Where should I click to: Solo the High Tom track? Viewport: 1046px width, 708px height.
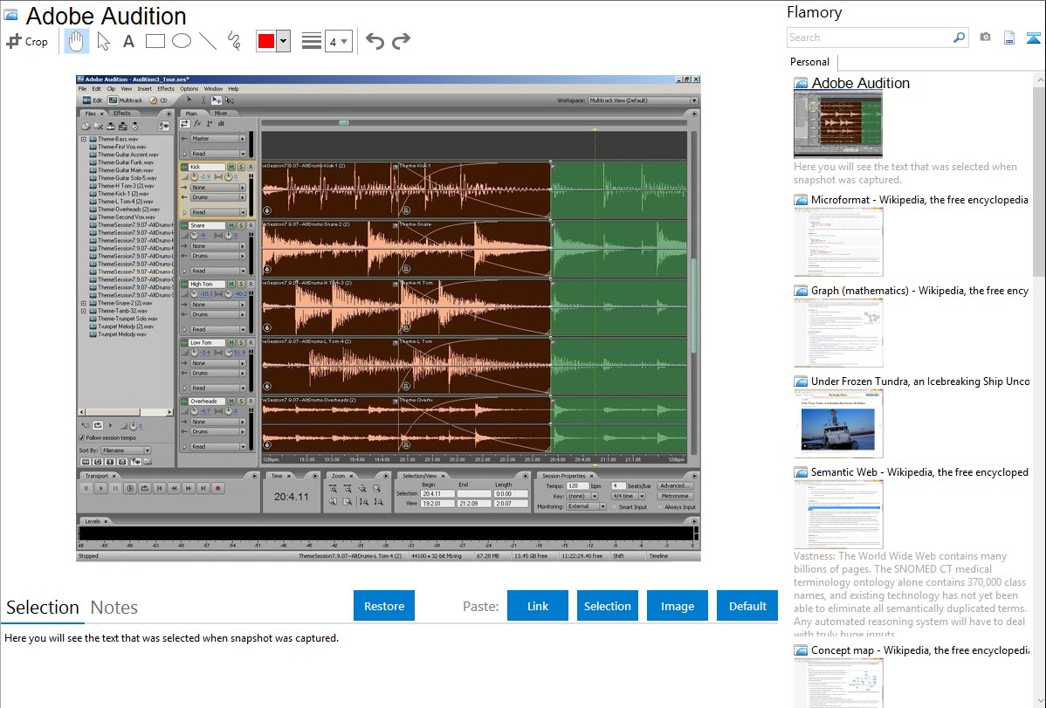click(x=241, y=285)
